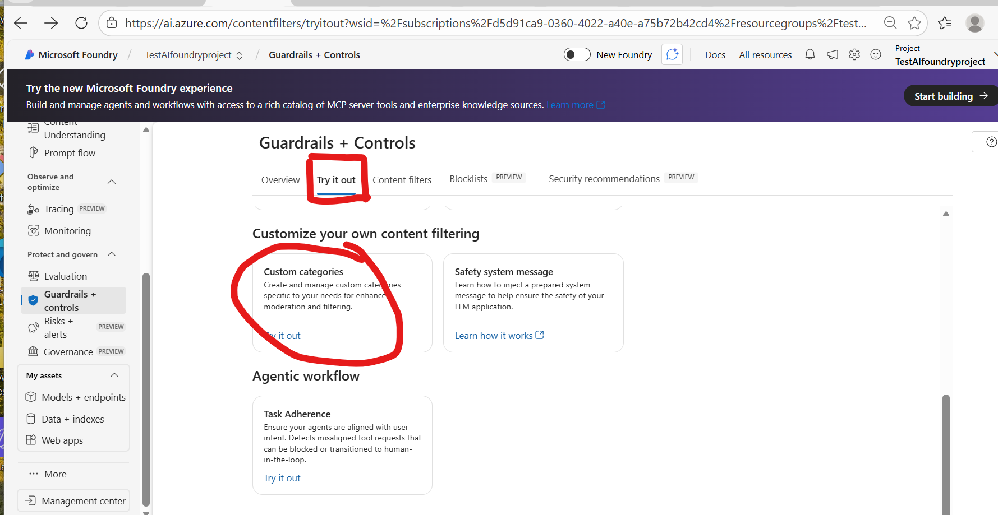Screen dimensions: 998x515
Task: Click the Guardrails + Controls breadcrumb
Action: tap(314, 55)
